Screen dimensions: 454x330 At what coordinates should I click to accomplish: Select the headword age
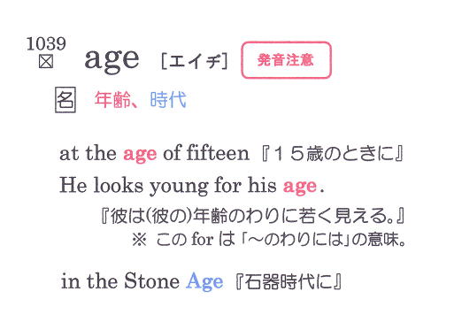112,59
